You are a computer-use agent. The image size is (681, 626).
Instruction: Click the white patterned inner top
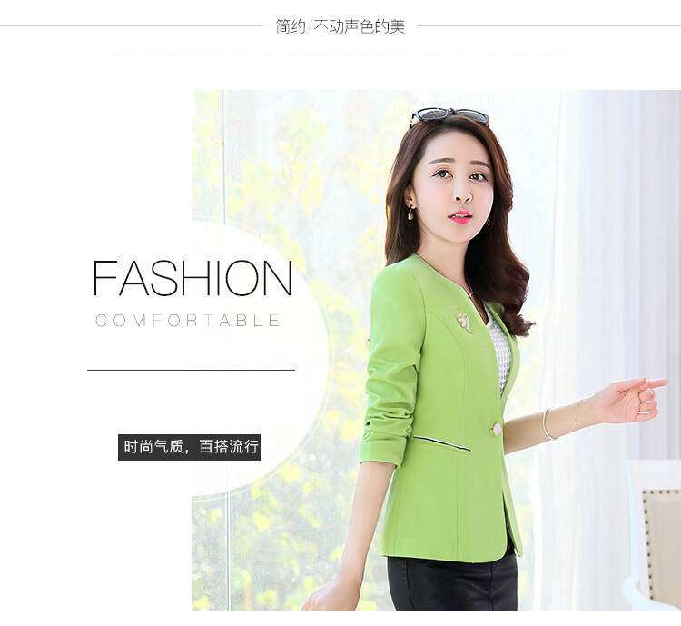[x=498, y=350]
